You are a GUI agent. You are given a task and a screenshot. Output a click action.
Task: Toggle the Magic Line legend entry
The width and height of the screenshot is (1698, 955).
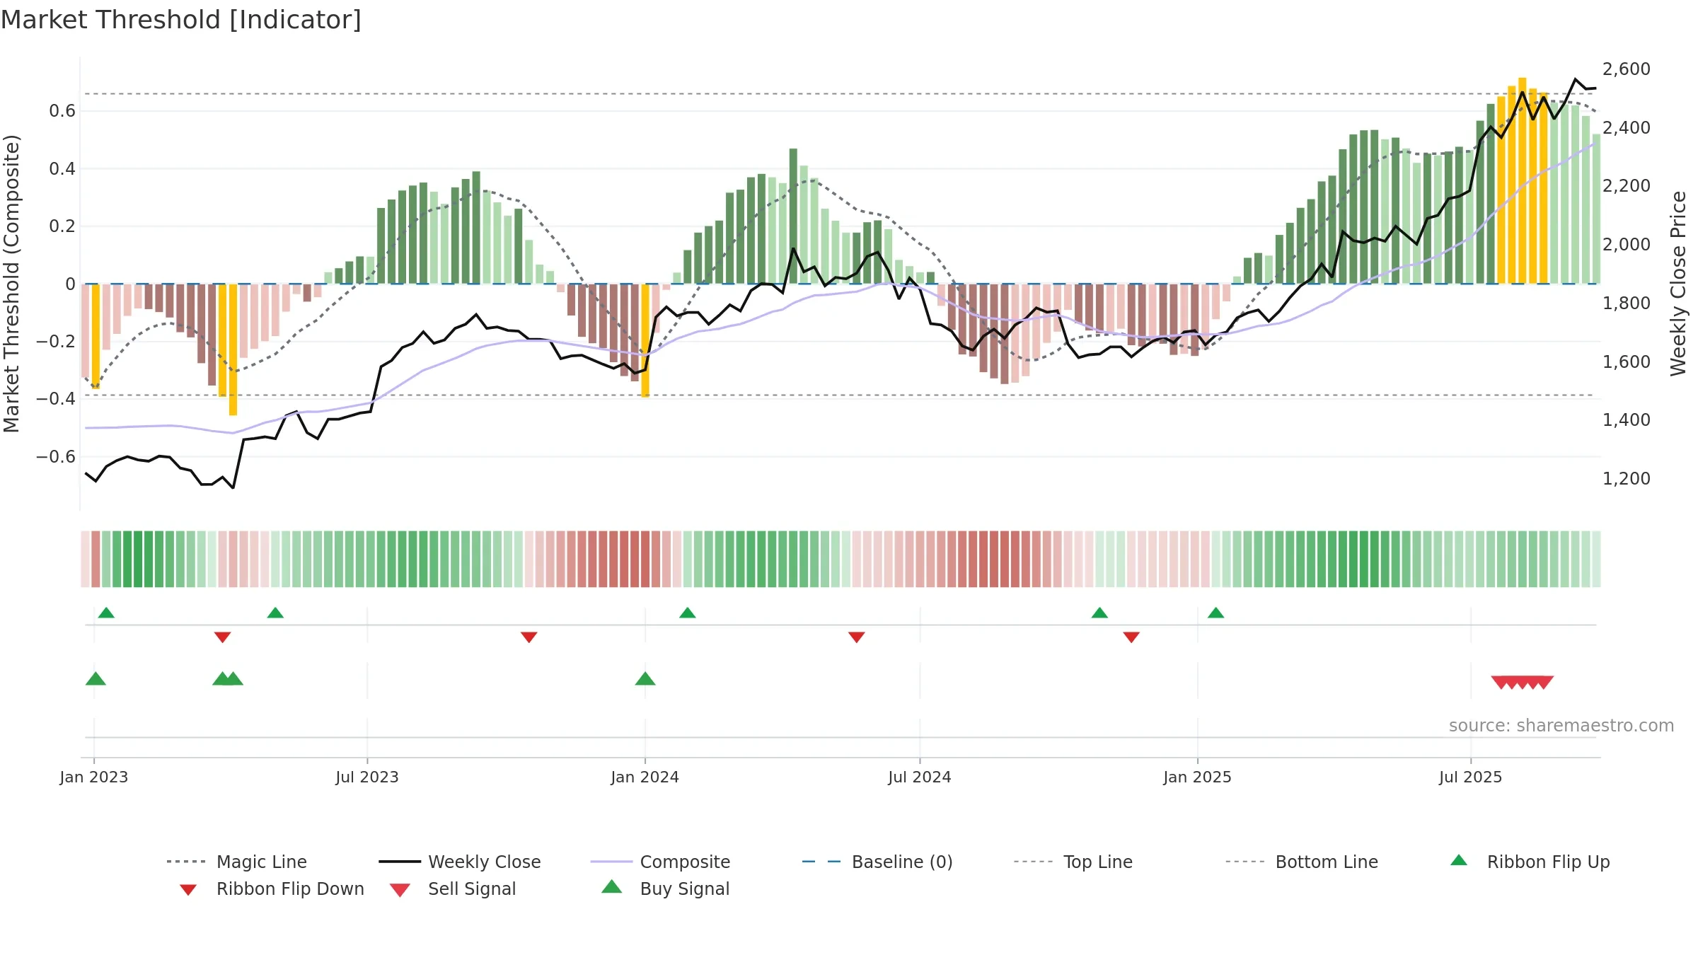pos(236,862)
